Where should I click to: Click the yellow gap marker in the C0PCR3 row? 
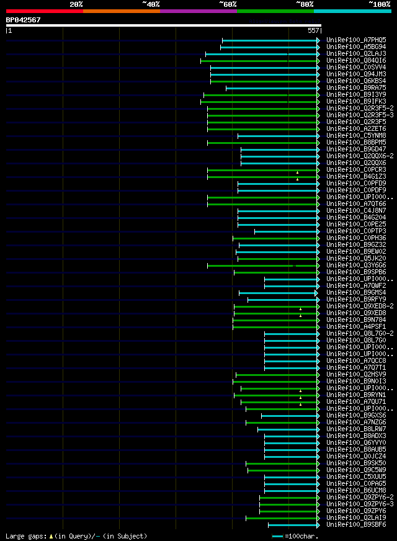[x=297, y=172]
